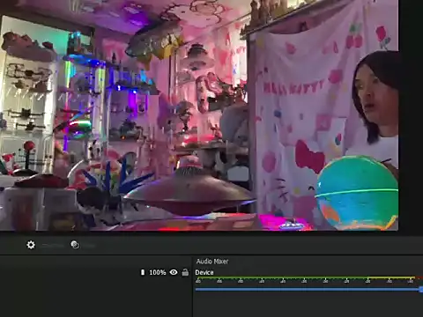Click the 100% source scale value

(x=158, y=272)
